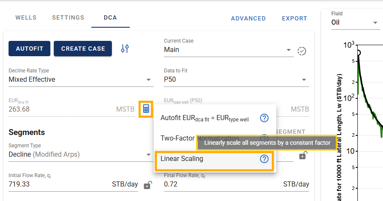Image resolution: width=383 pixels, height=201 pixels.
Task: Toggle the padlock beside Segment Type row
Action: [x=303, y=155]
